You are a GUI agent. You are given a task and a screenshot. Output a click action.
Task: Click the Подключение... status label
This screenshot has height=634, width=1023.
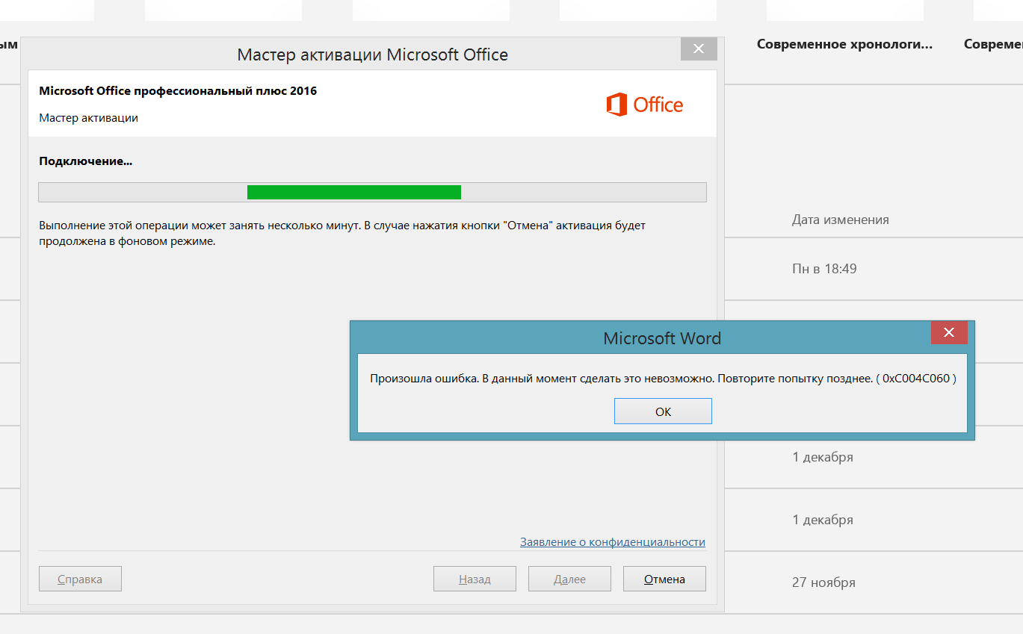click(86, 161)
